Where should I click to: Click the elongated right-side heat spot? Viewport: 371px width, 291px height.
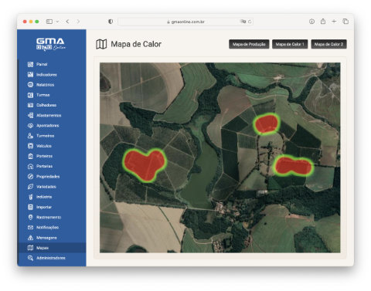[x=293, y=165]
